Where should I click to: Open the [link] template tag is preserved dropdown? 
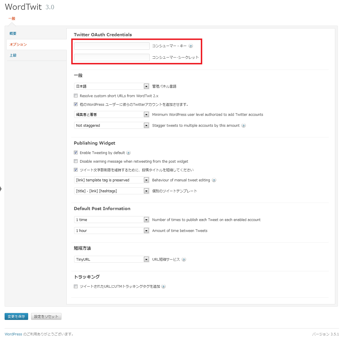[111, 180]
